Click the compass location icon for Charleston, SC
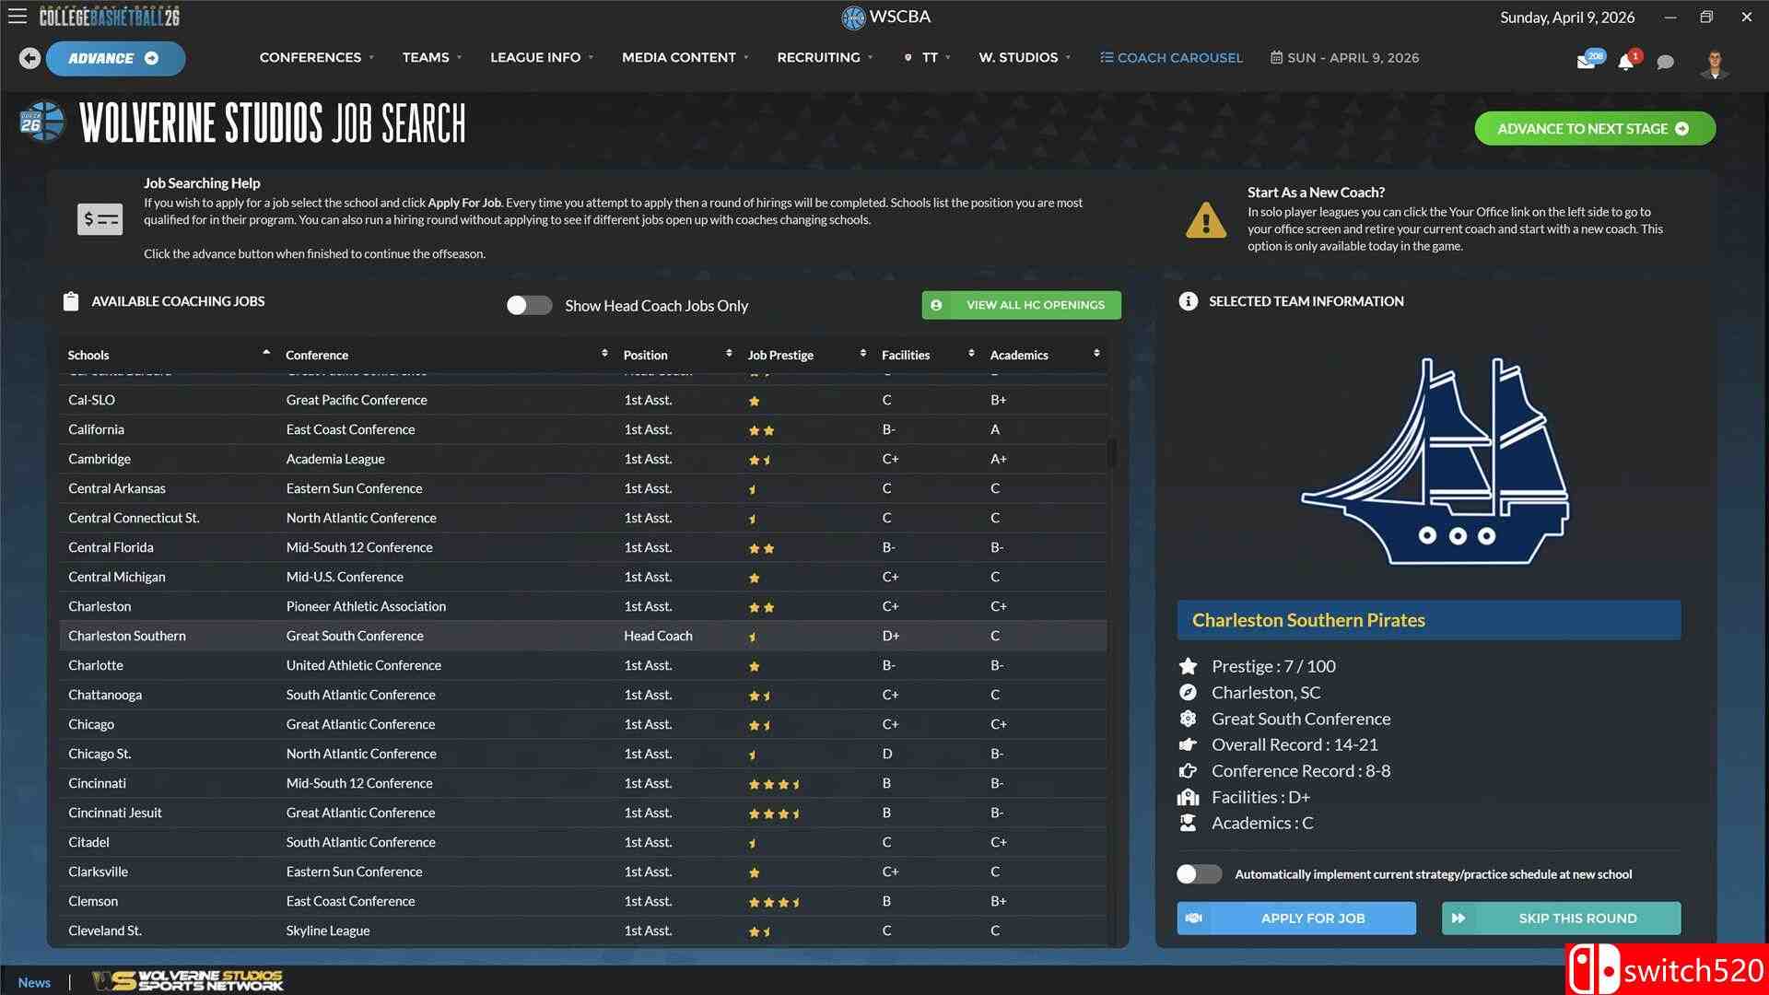1769x995 pixels. (x=1188, y=693)
